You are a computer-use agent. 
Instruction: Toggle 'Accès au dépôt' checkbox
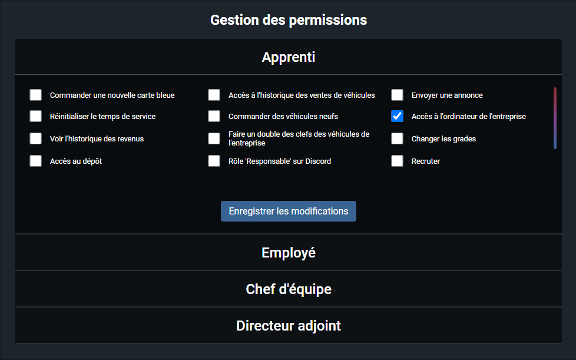36,161
